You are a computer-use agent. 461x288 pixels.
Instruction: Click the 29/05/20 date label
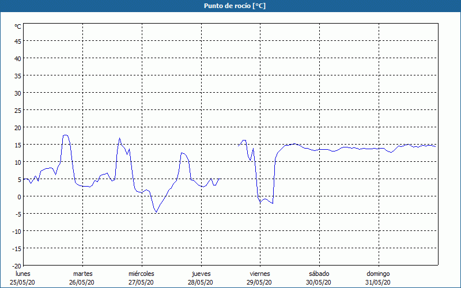[259, 282]
